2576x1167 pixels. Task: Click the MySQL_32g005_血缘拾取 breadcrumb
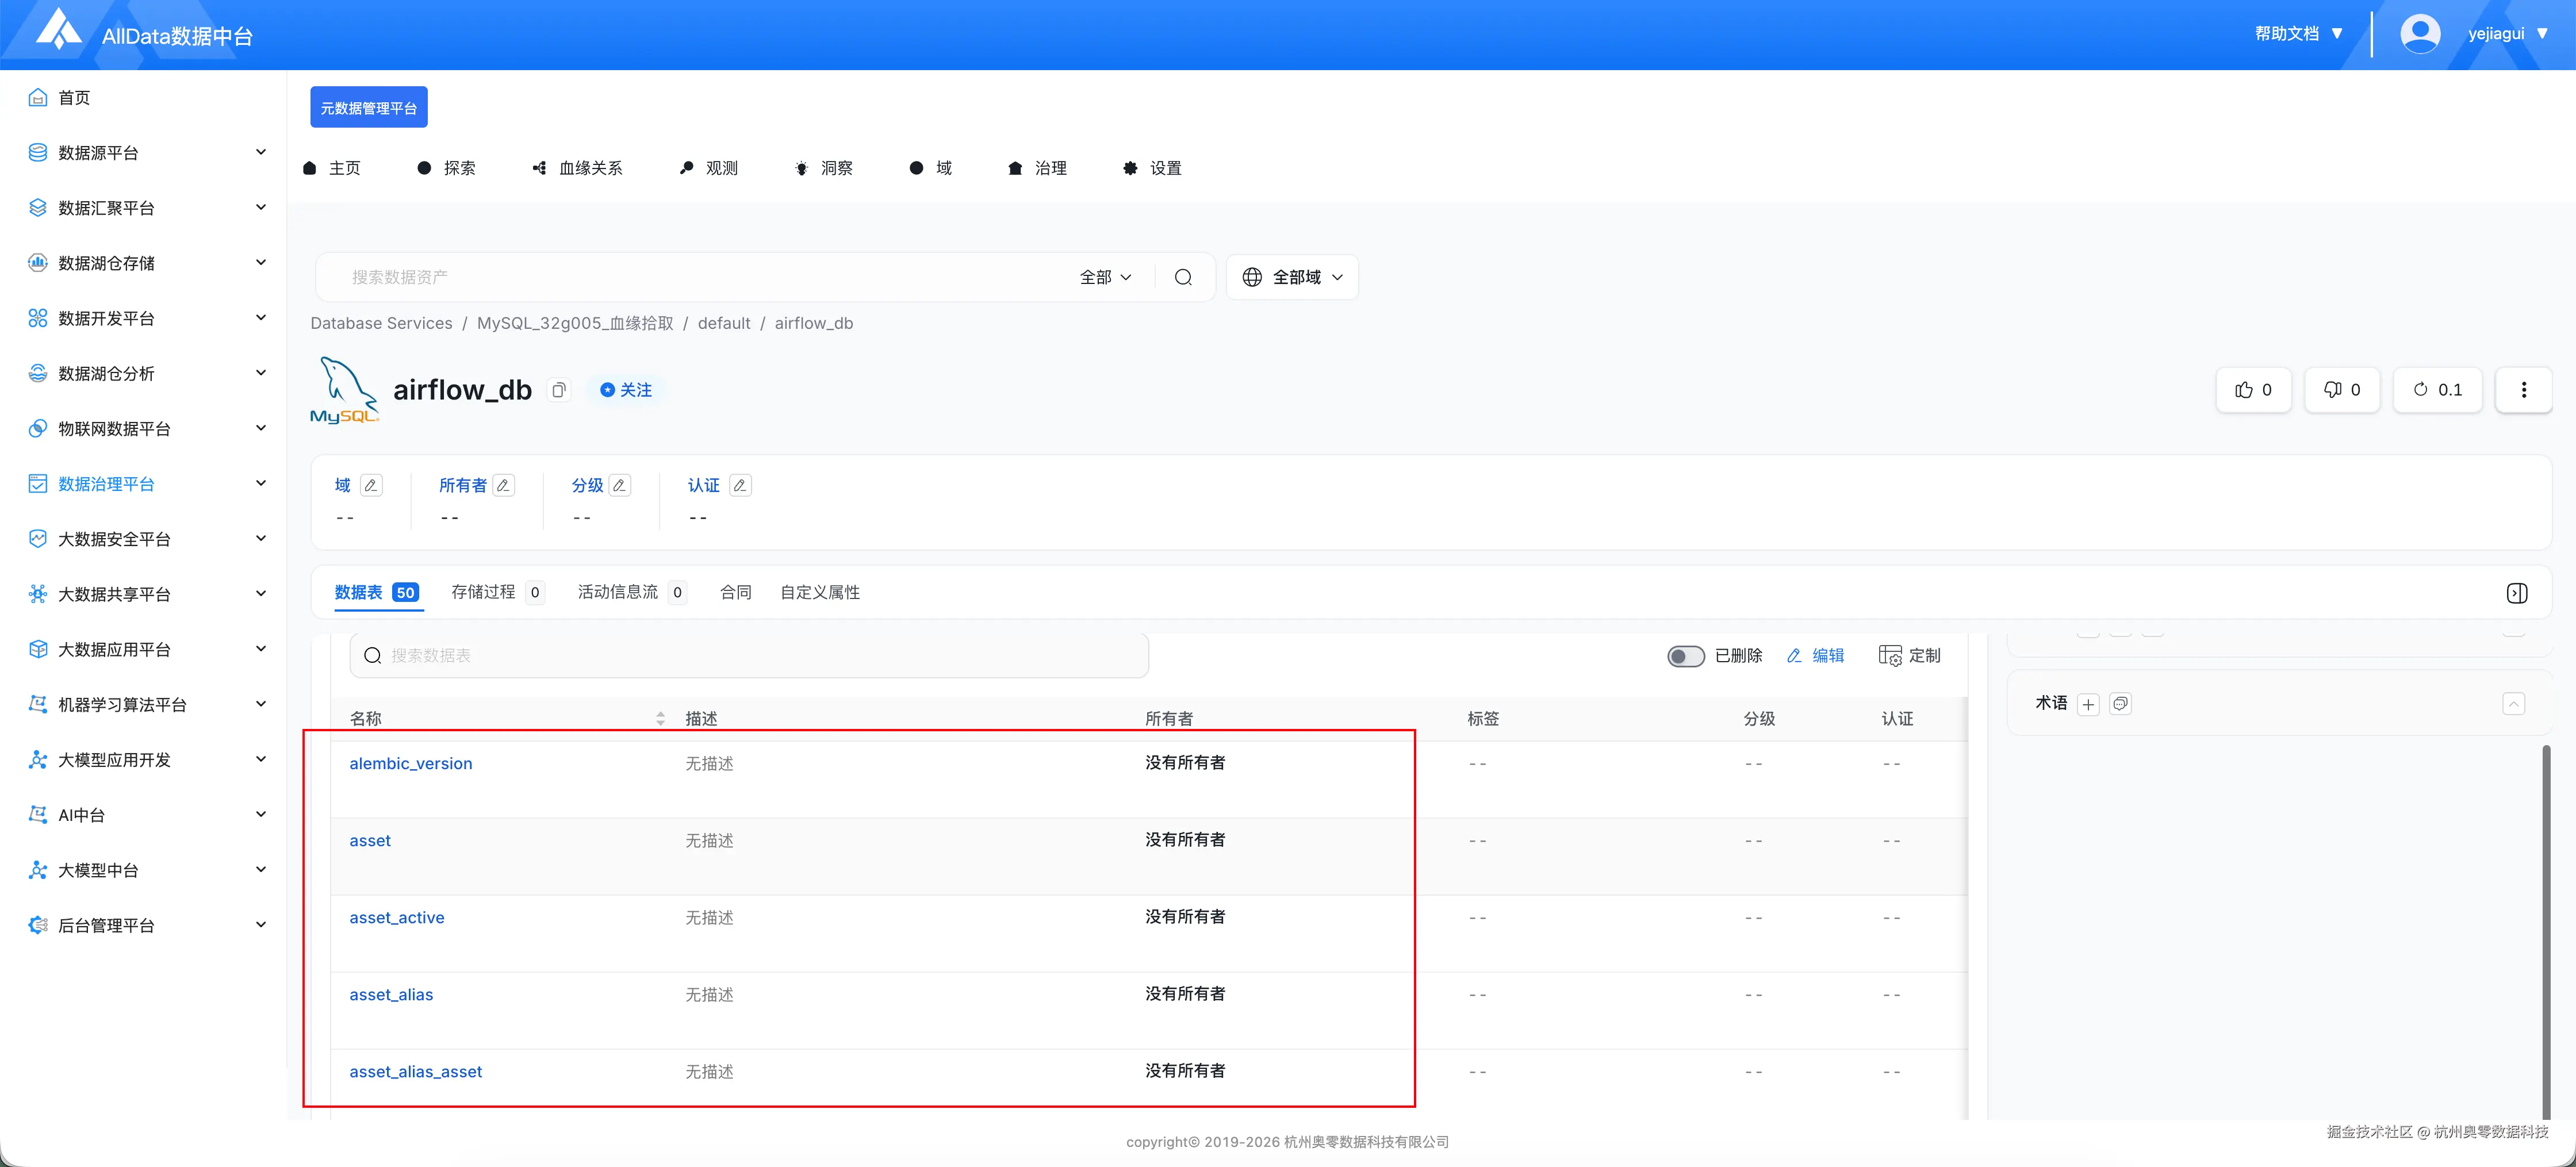[x=575, y=324]
